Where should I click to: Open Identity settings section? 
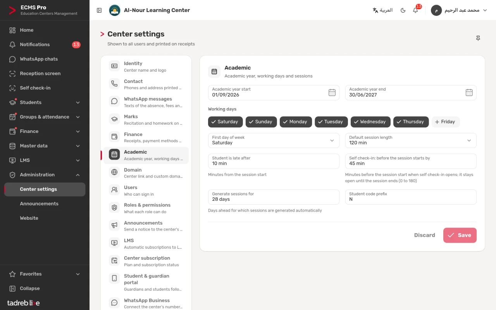[x=146, y=67]
